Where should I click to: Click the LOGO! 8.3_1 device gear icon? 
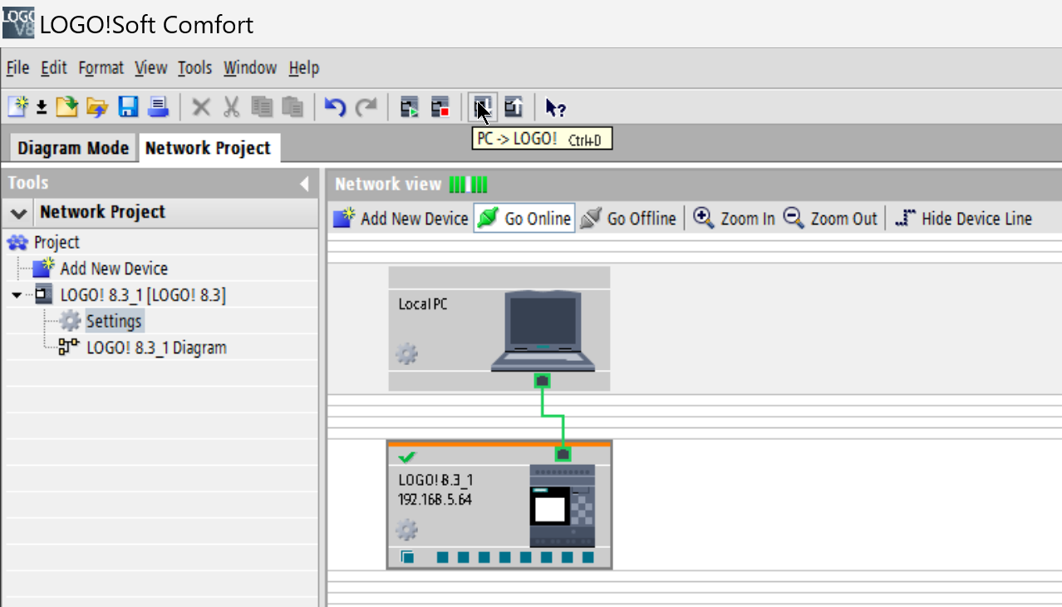tap(406, 530)
